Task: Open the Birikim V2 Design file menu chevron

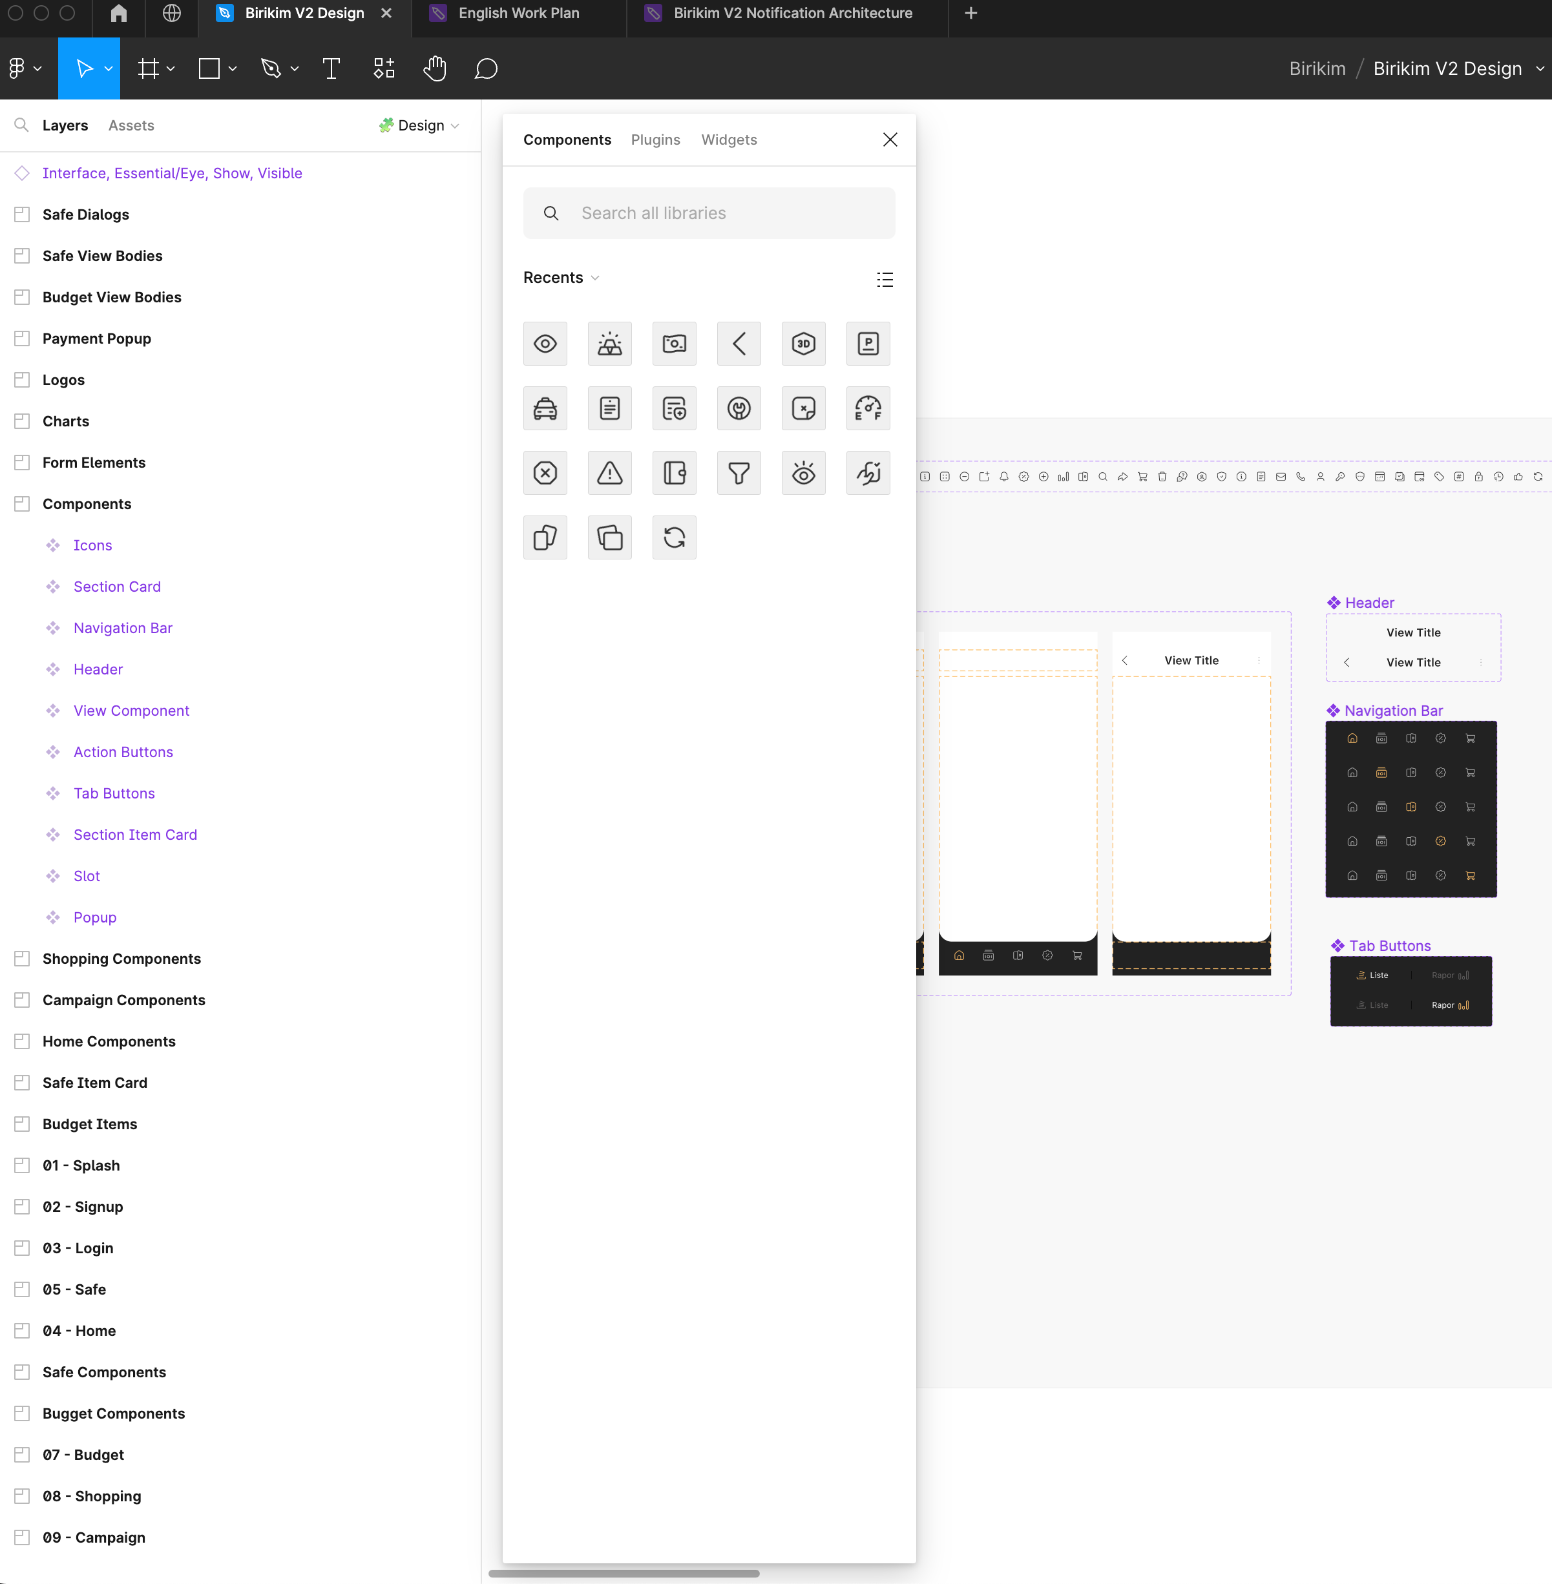Action: [1540, 68]
